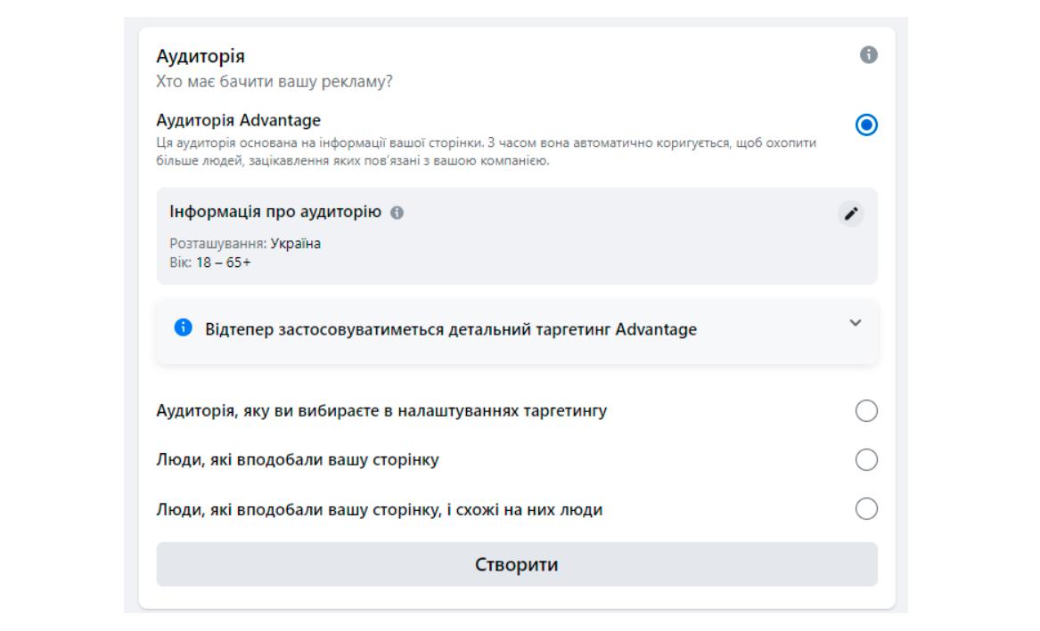This screenshot has width=1040, height=631.
Task: Click the Відтепер застосовуватиметься детальний таргетинг Advantage text
Action: pos(451,329)
